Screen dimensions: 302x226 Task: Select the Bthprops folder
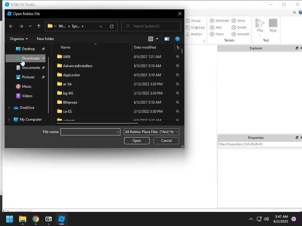point(70,102)
